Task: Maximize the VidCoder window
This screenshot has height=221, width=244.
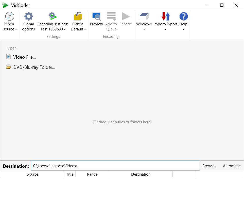Action: point(222,5)
